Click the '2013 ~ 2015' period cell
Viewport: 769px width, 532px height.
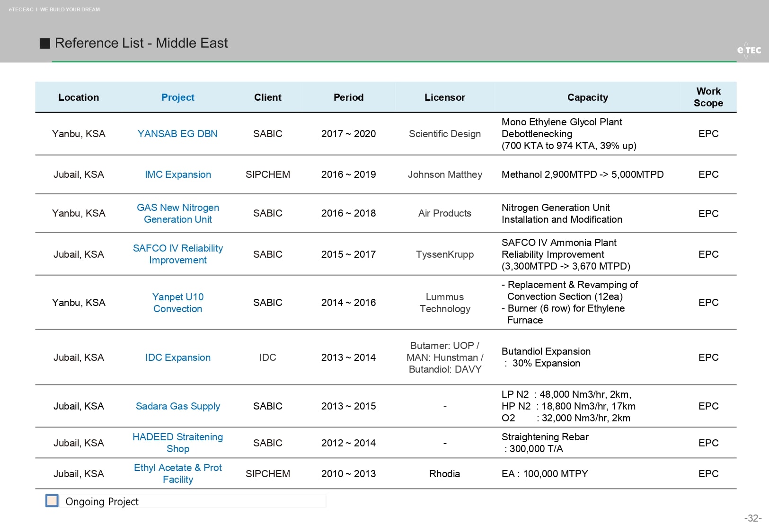pyautogui.click(x=349, y=406)
